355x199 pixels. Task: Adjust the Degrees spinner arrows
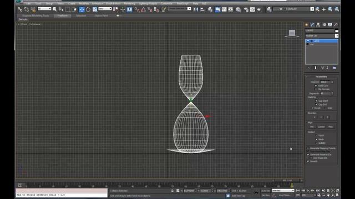pyautogui.click(x=332, y=82)
